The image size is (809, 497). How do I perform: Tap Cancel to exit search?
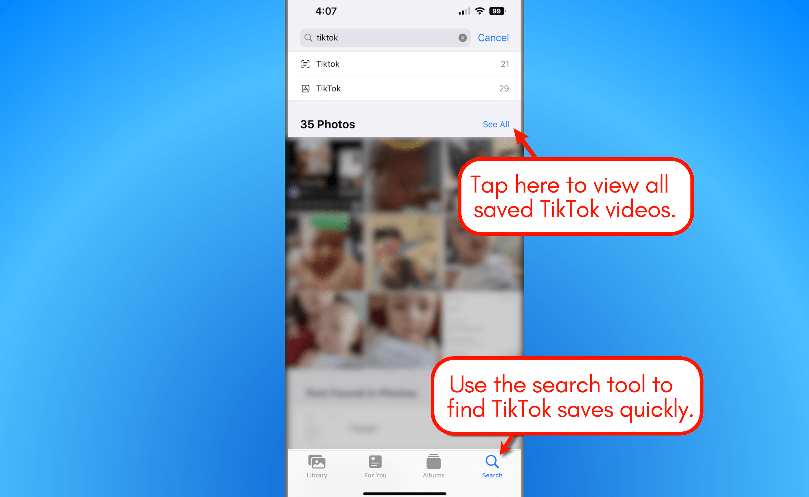coord(493,37)
